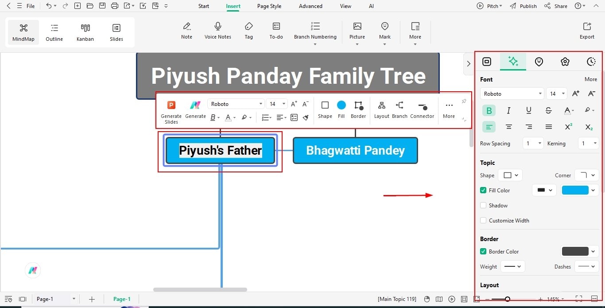Open the Page Style tab
The image size is (605, 308).
point(269,6)
